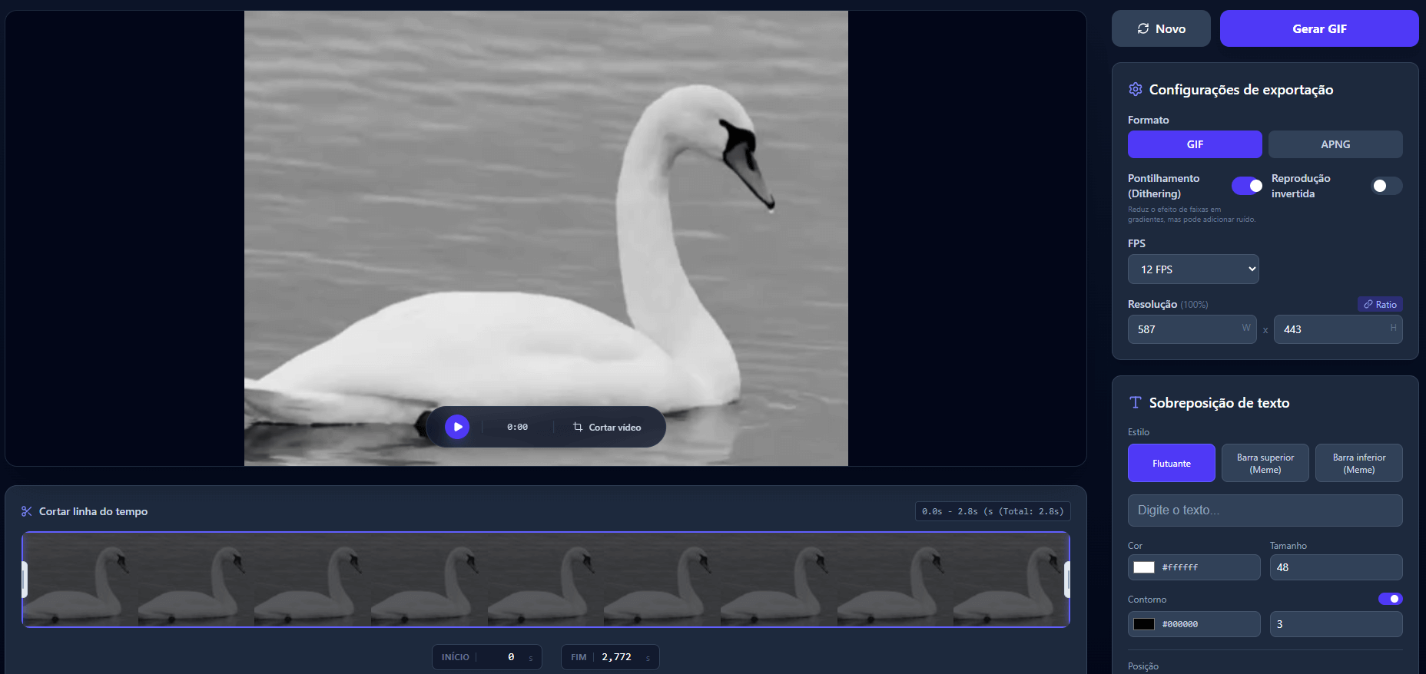Open the black outline color swatch
This screenshot has width=1426, height=674.
pos(1144,624)
